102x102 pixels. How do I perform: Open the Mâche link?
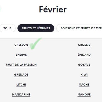click(84, 85)
